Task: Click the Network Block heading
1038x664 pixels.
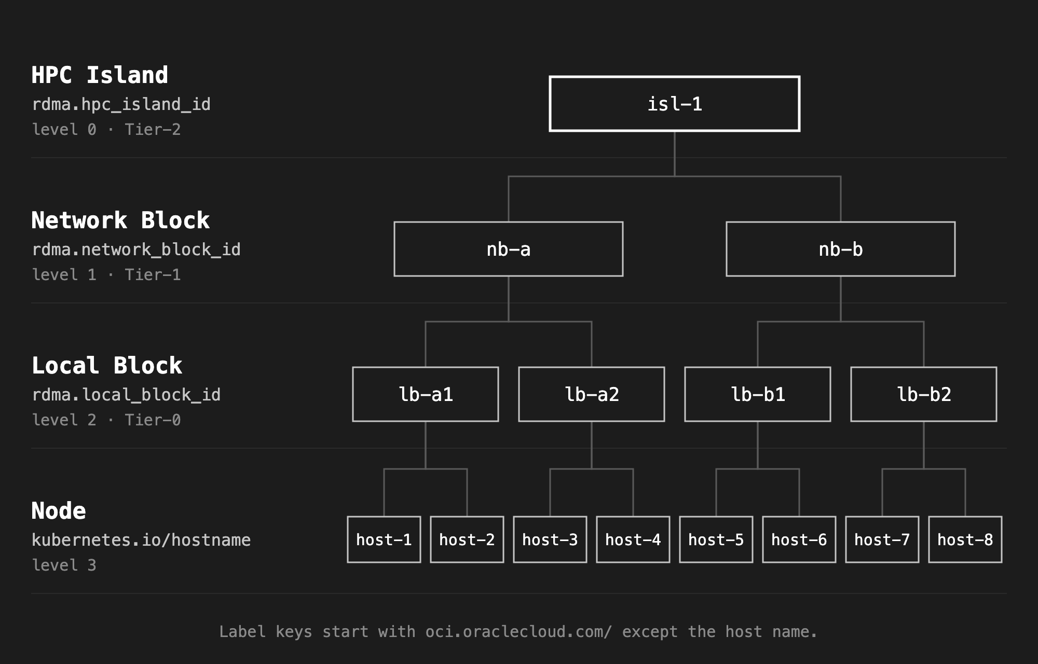Action: pyautogui.click(x=120, y=220)
